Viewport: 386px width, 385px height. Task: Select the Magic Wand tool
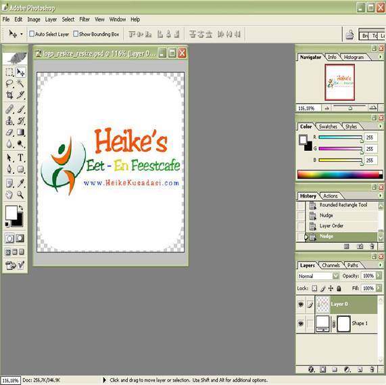(x=21, y=84)
